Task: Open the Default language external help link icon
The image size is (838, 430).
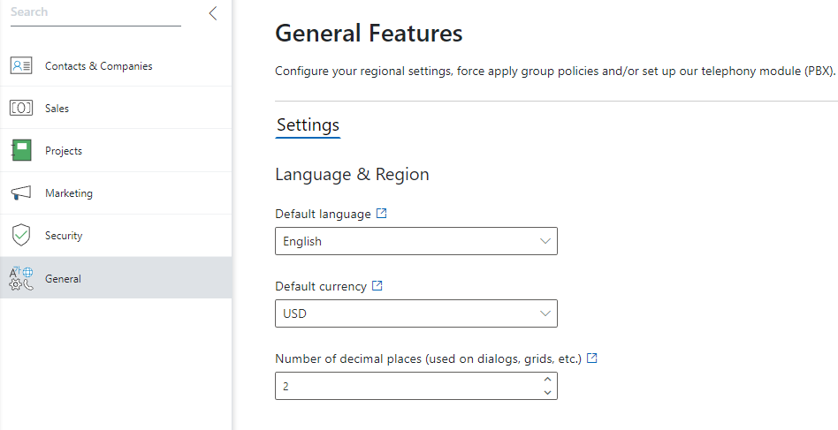Action: 382,214
